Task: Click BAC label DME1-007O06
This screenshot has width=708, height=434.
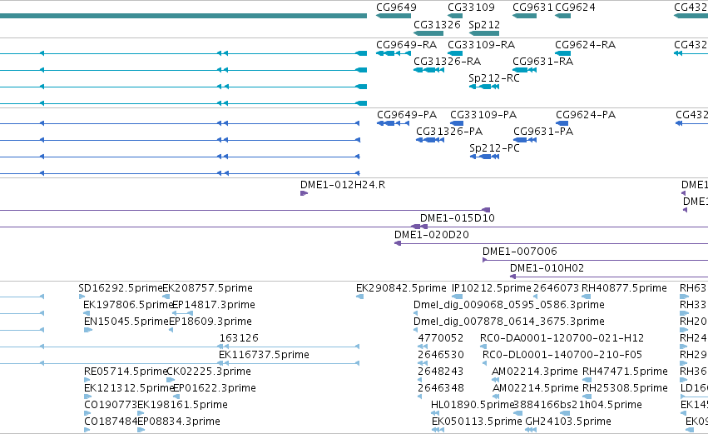Action: 520,252
